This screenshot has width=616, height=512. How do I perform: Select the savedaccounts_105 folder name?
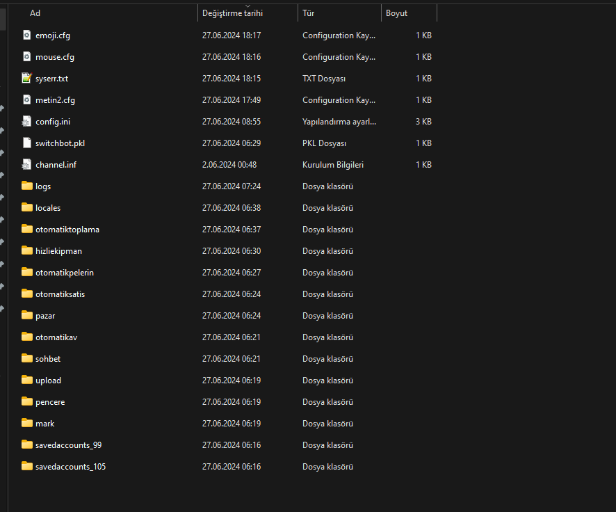[x=70, y=467]
